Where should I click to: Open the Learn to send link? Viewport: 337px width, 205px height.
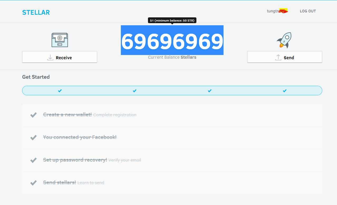[91, 183]
